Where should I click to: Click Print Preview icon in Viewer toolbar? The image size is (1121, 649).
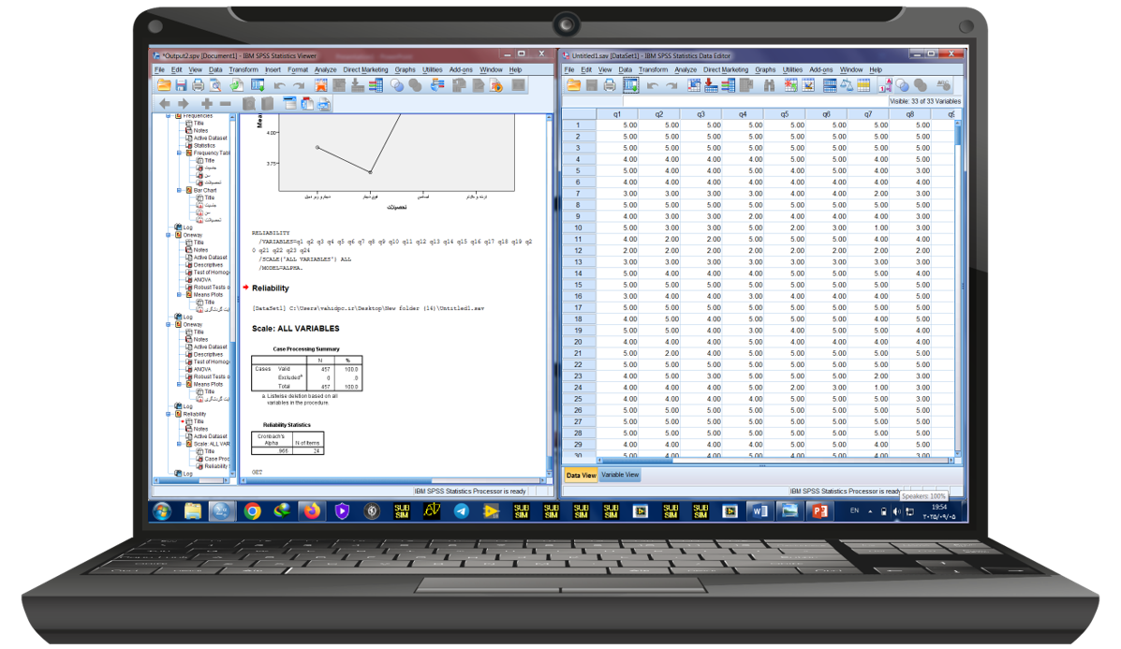click(x=215, y=85)
